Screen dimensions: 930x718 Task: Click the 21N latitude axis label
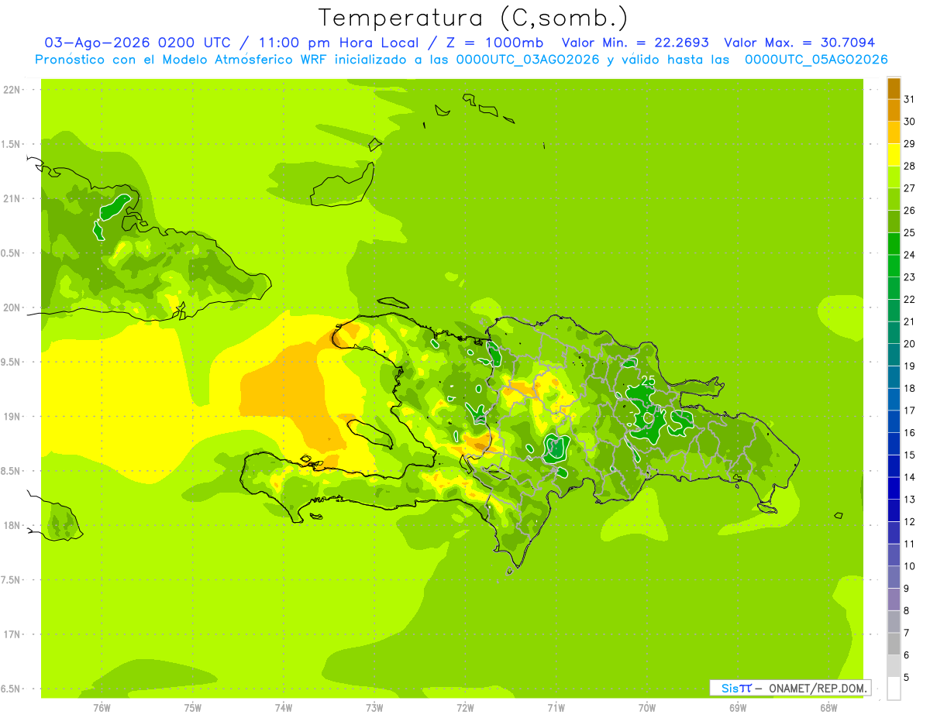coord(12,198)
